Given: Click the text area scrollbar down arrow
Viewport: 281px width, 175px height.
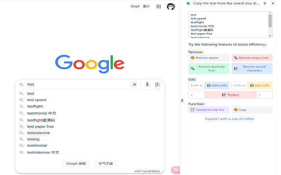Looking at the screenshot, I should (x=270, y=36).
